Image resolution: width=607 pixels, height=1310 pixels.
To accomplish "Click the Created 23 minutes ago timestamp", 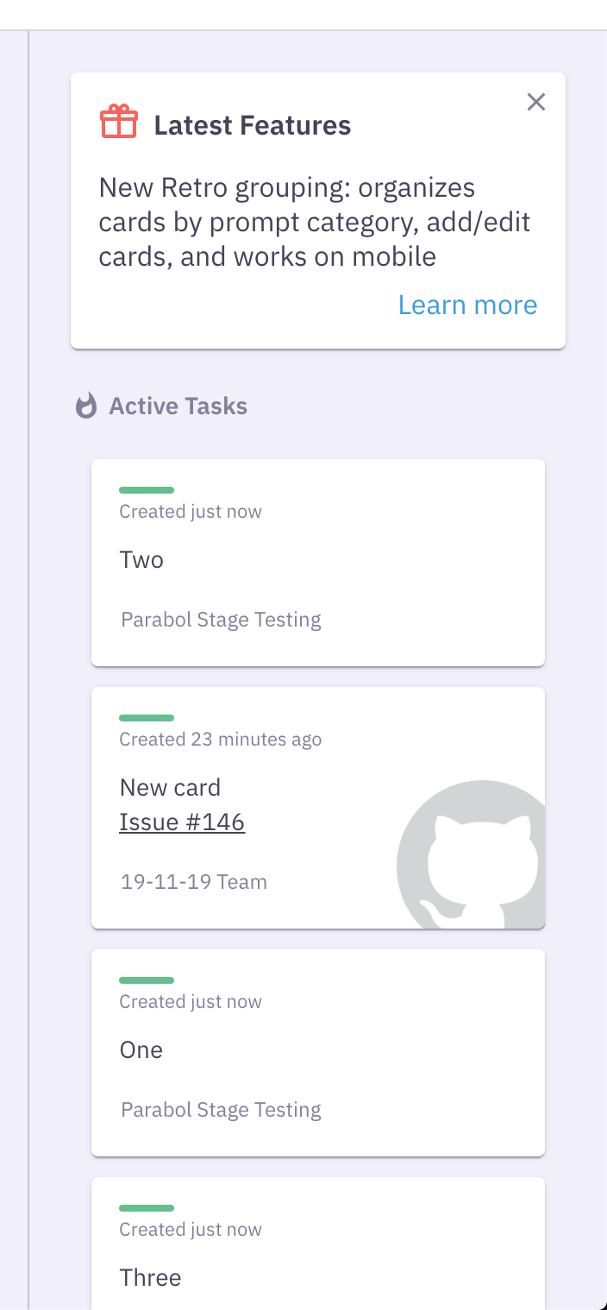I will pos(220,740).
